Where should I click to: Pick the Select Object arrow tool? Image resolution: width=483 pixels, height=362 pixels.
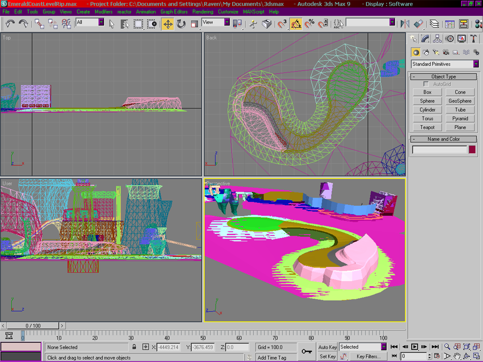point(111,24)
